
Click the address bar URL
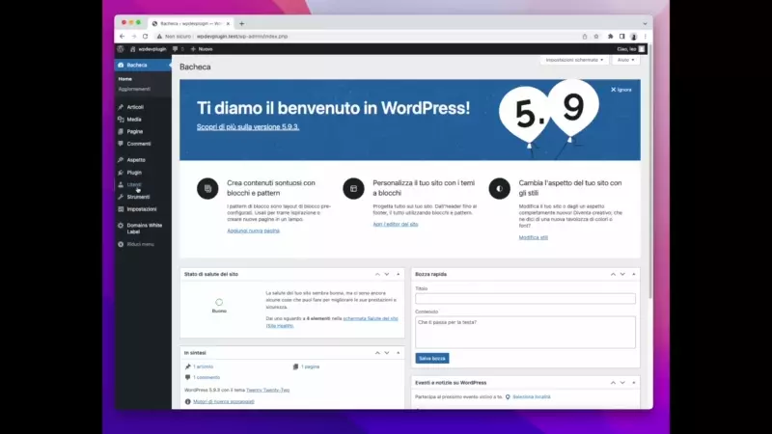coord(242,37)
